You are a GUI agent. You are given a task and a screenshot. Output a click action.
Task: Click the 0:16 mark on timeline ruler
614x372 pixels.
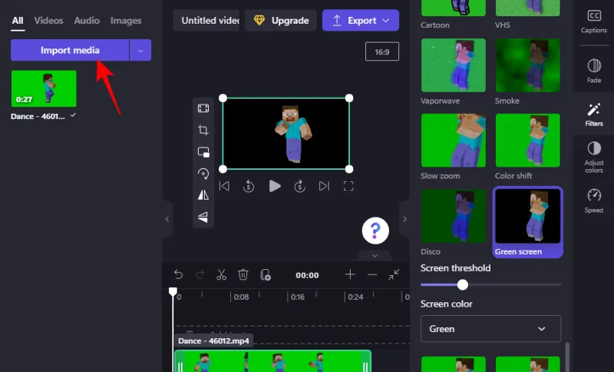[x=297, y=297]
